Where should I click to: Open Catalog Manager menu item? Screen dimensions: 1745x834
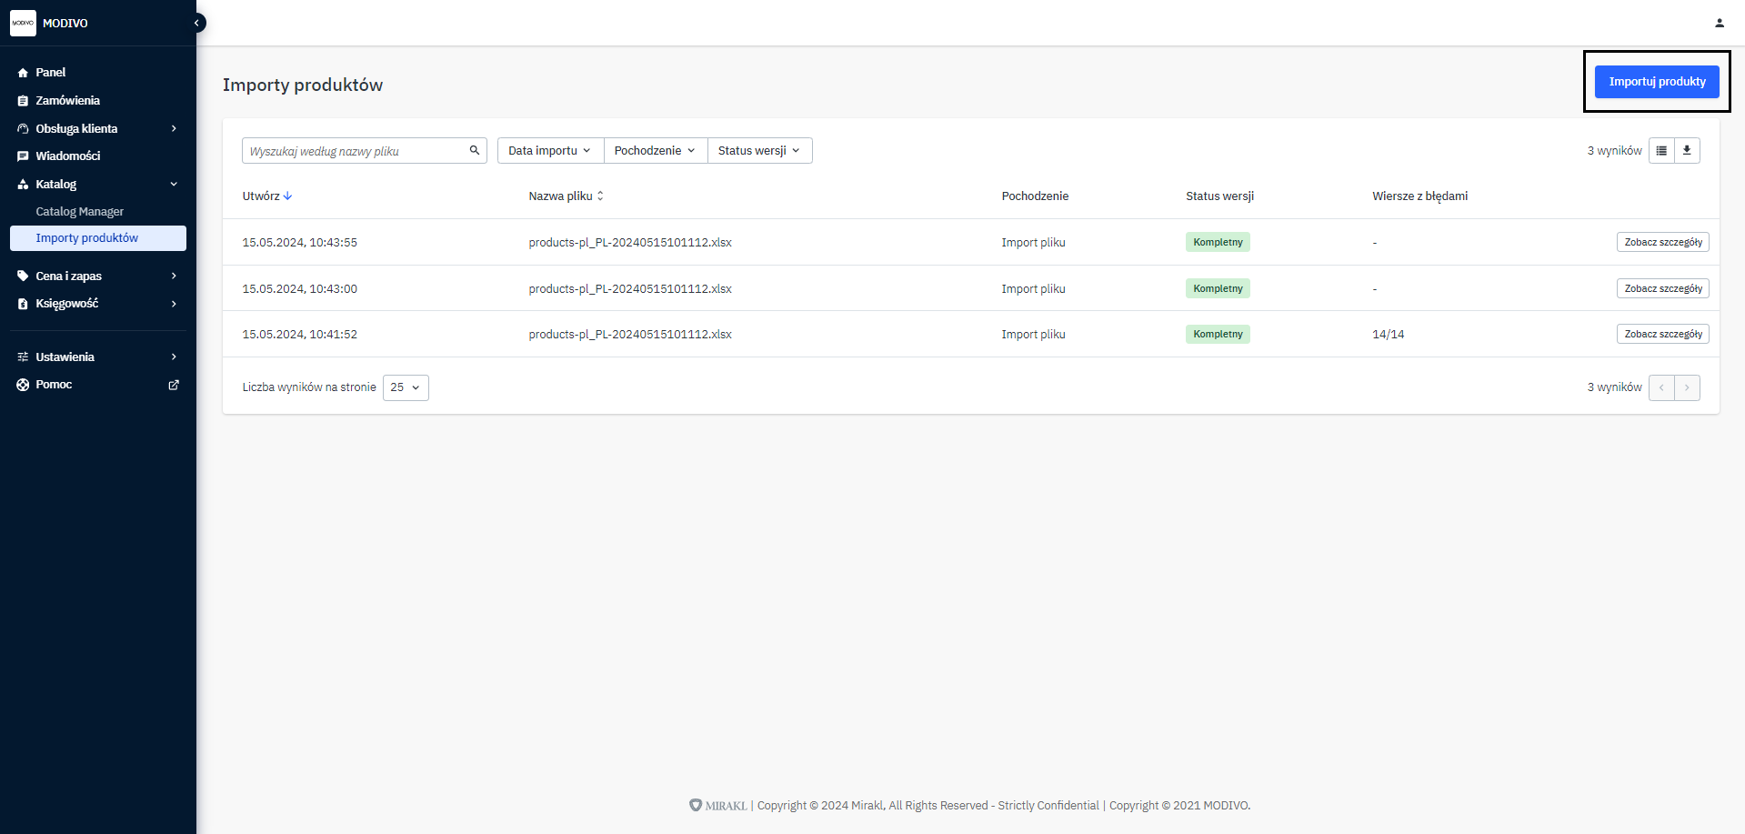click(x=80, y=211)
